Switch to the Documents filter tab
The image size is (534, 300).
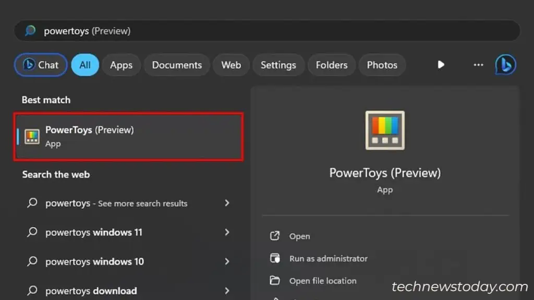click(177, 65)
